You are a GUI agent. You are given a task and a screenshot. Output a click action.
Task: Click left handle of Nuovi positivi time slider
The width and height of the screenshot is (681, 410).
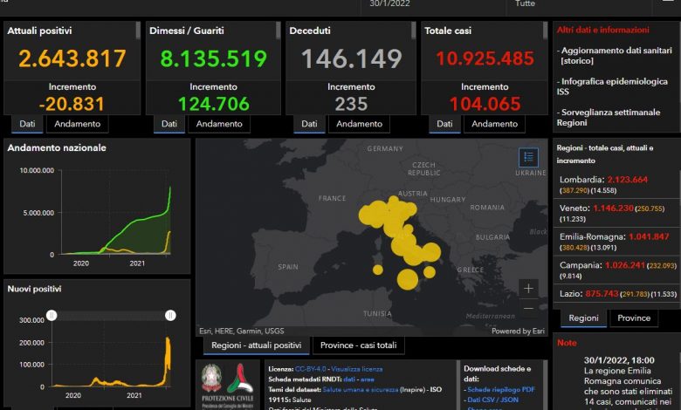[52, 315]
